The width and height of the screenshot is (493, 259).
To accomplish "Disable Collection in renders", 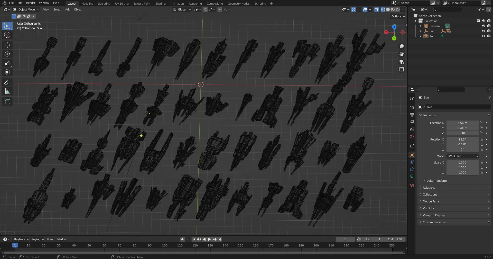I will [489, 21].
